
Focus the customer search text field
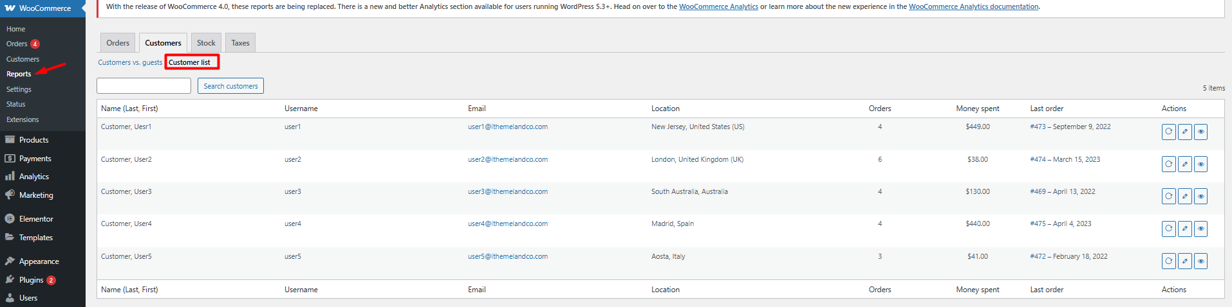pos(144,86)
